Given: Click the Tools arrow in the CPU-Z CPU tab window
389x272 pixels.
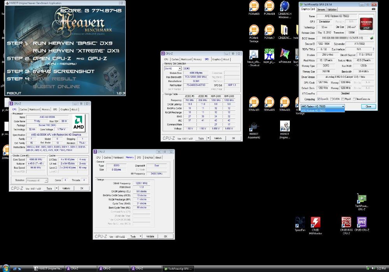Looking at the screenshot, I should click(x=56, y=188).
